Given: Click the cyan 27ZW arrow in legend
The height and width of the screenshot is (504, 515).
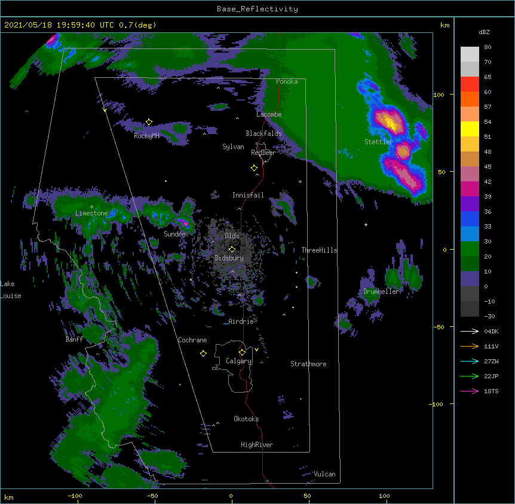Looking at the screenshot, I should [x=470, y=361].
